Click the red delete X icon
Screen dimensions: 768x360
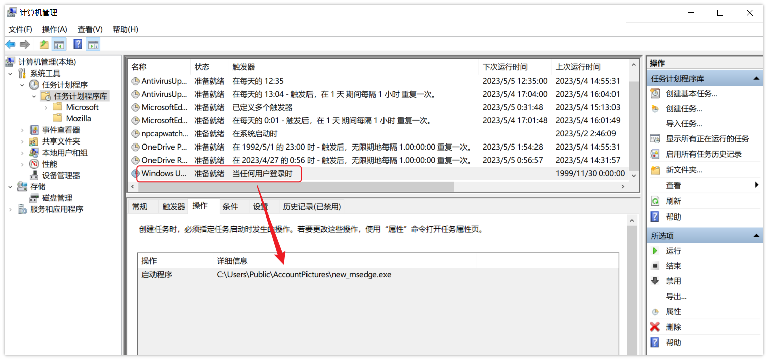(655, 327)
